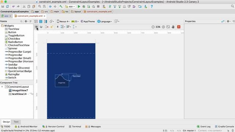Click the Paste icon in toolbar
Viewport: 235px width, 132px height.
pos(33,7)
